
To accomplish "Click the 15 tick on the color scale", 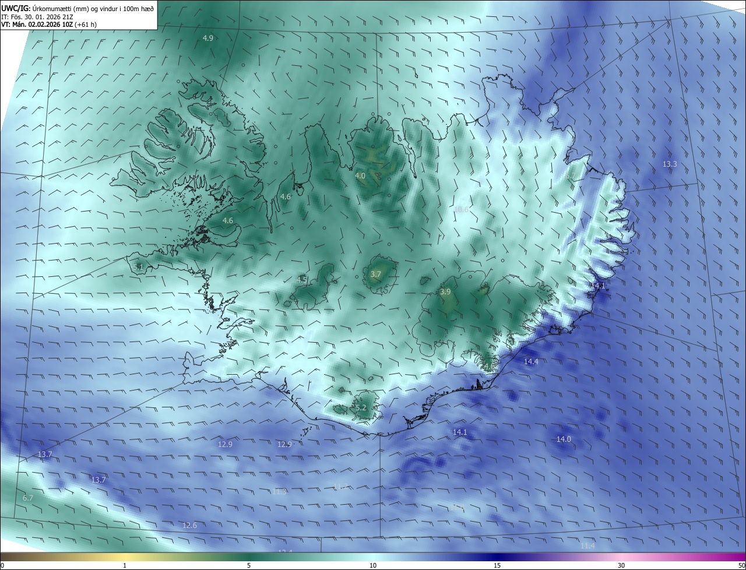I will point(497,565).
